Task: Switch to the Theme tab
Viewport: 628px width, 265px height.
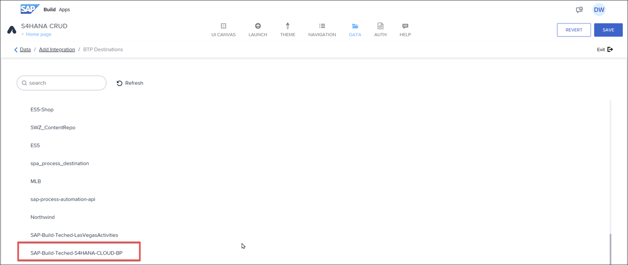Action: coord(288,30)
